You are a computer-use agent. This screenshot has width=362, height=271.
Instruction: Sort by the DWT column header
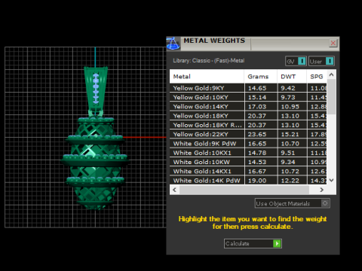(292, 77)
